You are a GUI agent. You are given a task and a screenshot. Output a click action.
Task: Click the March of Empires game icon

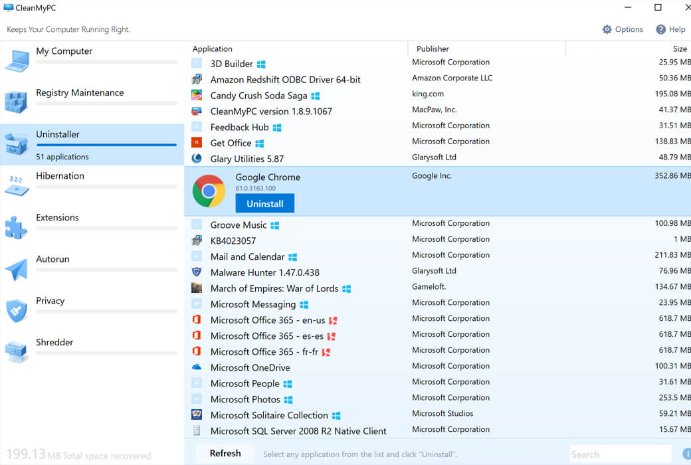point(197,288)
